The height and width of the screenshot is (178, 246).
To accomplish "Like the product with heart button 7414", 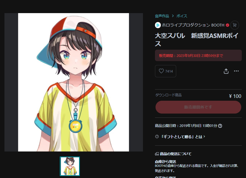I will [166, 71].
